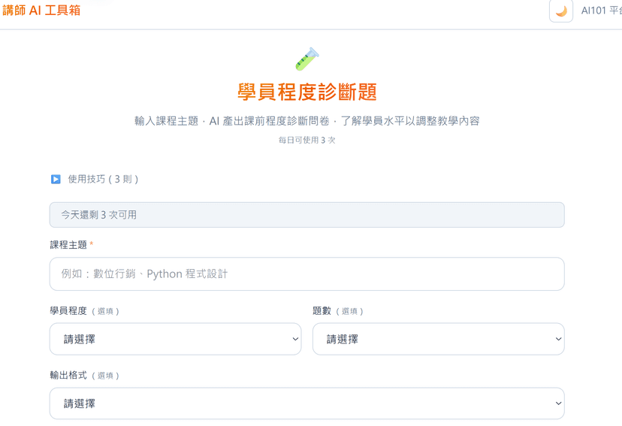
Task: Open the 學員程度 dropdown
Action: pyautogui.click(x=175, y=339)
